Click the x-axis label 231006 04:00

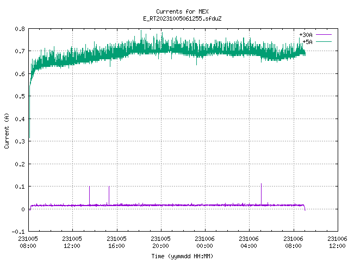point(248,242)
